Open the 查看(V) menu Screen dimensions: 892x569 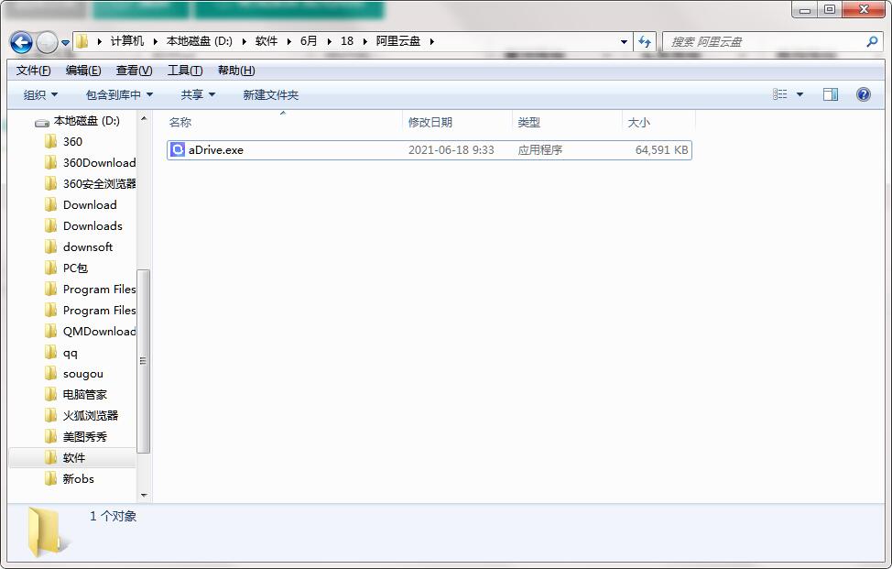coord(134,70)
